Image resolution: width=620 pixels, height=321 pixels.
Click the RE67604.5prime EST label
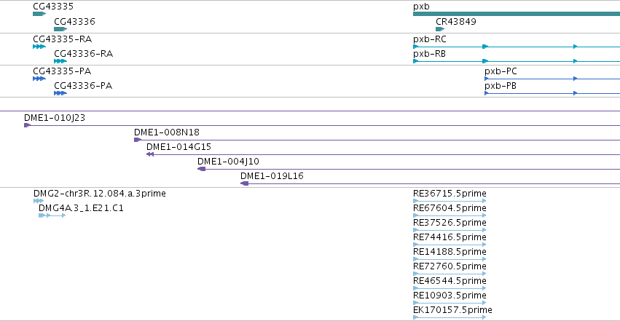coord(450,208)
